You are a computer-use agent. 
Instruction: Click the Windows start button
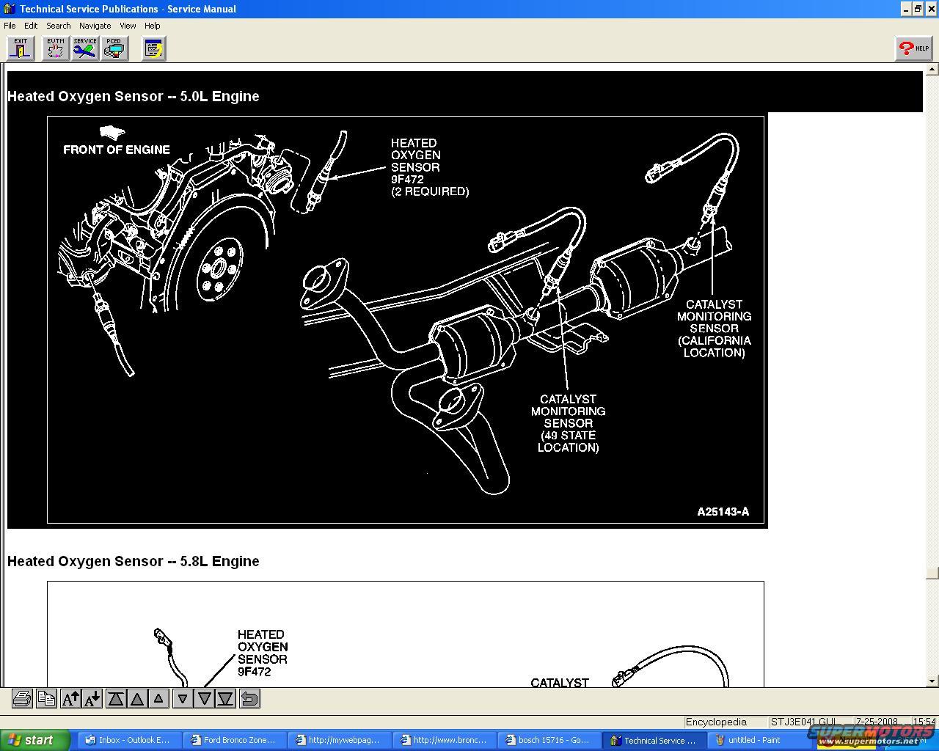pyautogui.click(x=34, y=740)
